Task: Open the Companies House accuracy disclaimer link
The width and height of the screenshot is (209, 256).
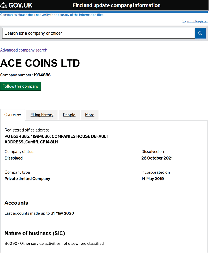Action: pos(52,15)
